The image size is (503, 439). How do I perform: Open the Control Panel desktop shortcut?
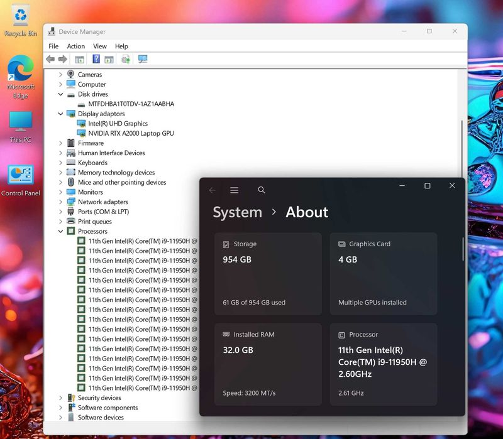click(x=21, y=180)
